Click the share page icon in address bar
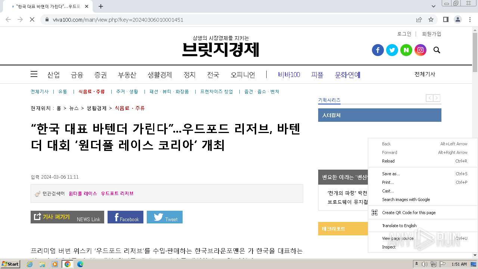 419,19
